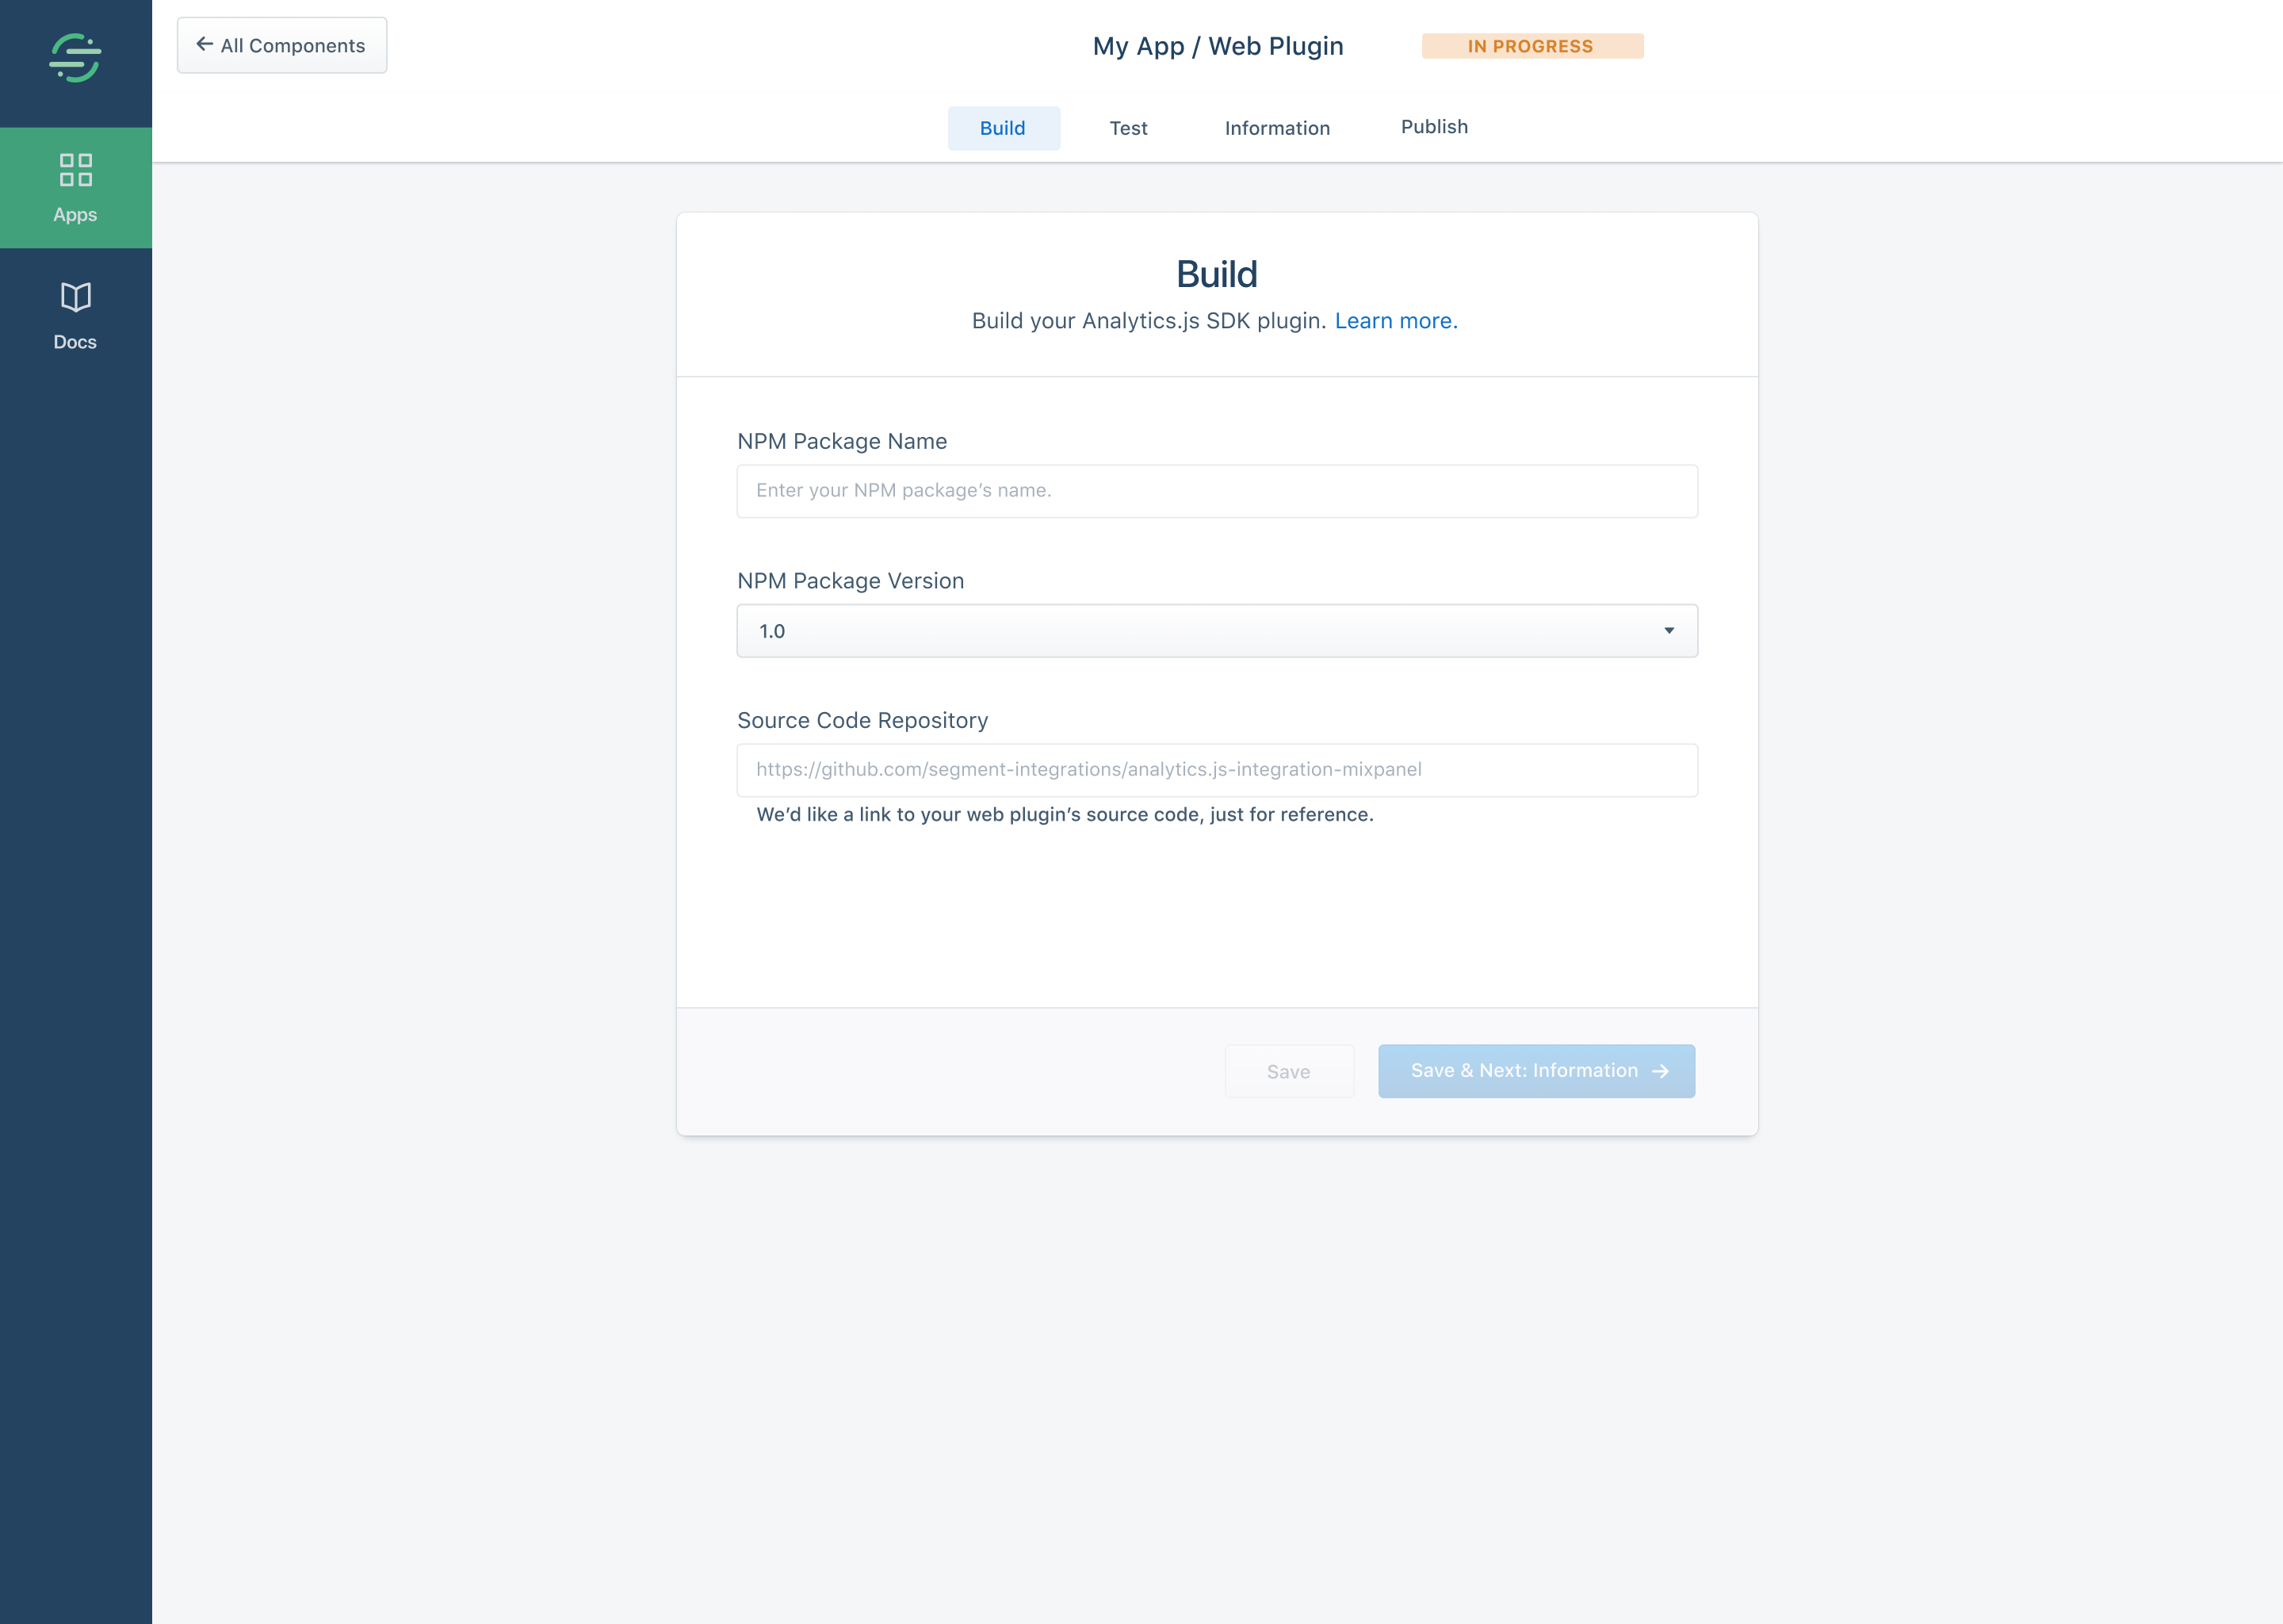Screen dimensions: 2283x1624
Task: Switch to the Test tab
Action: coord(1127,128)
